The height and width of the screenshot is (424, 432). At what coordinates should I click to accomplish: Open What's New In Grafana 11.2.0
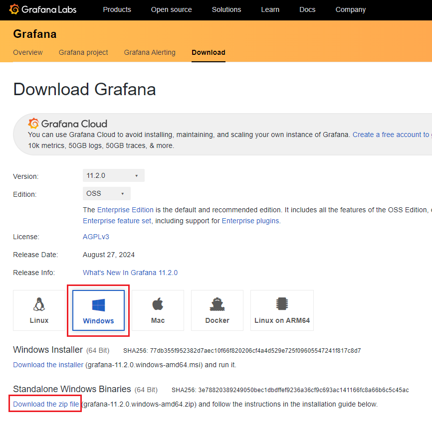coord(130,273)
